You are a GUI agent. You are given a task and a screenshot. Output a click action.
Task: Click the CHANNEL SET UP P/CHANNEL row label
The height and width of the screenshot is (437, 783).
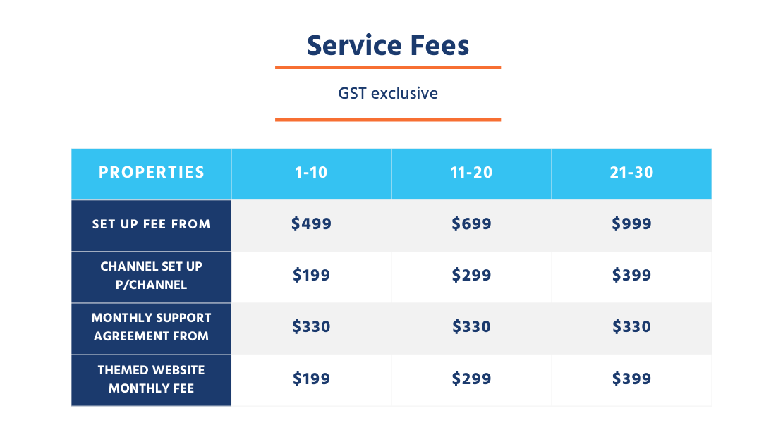tap(151, 276)
